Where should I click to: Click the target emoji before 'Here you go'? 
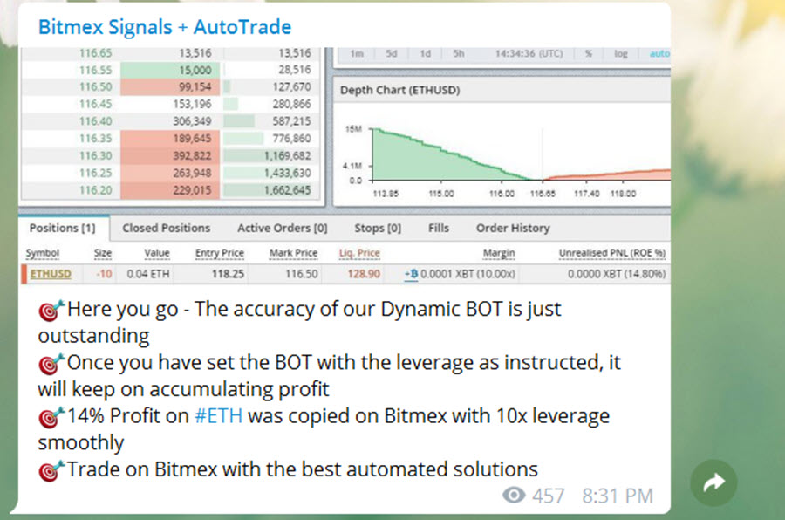click(51, 310)
